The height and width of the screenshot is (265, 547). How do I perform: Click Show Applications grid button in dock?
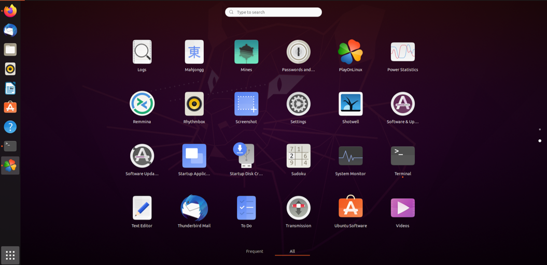click(10, 255)
